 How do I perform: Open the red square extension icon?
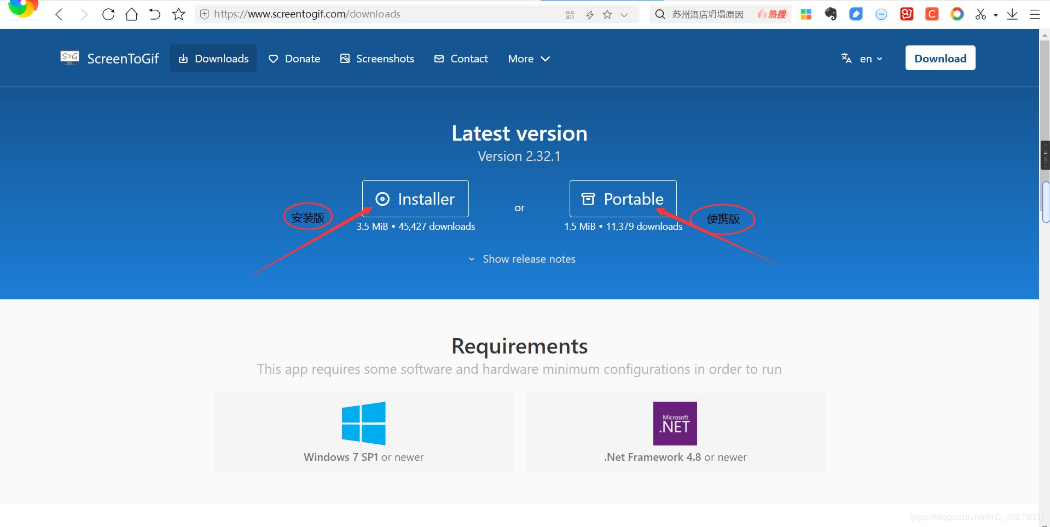[x=907, y=14]
